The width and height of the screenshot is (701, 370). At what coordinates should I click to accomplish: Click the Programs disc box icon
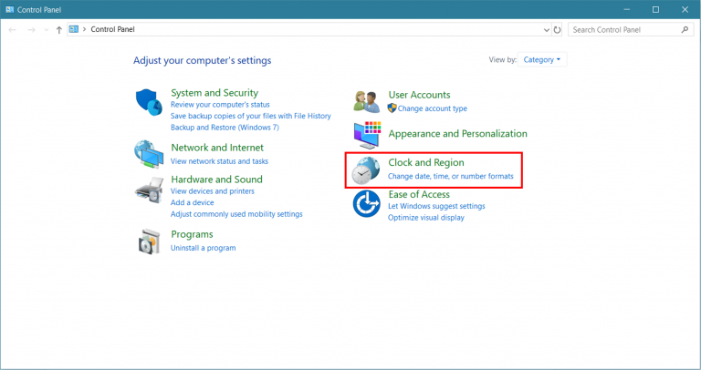coord(149,241)
